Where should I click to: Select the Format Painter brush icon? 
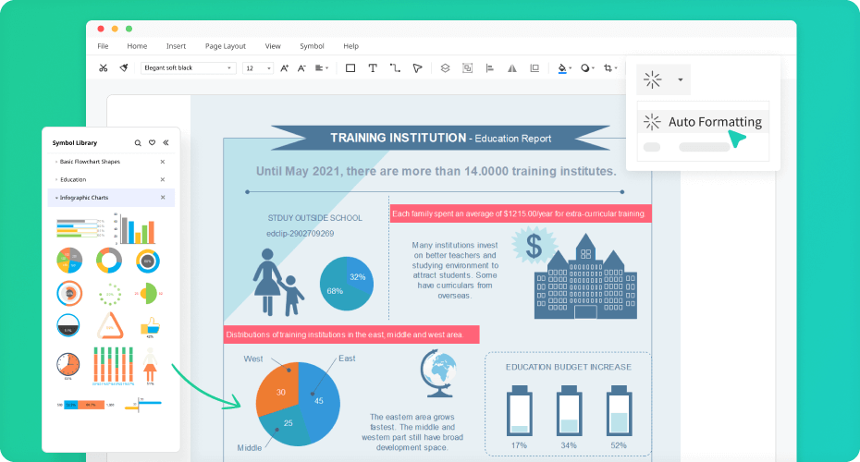click(124, 67)
